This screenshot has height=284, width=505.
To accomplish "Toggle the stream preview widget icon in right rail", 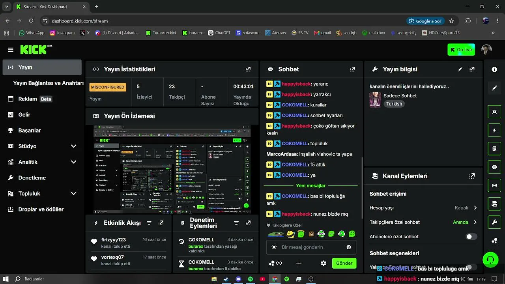I will tap(494, 112).
